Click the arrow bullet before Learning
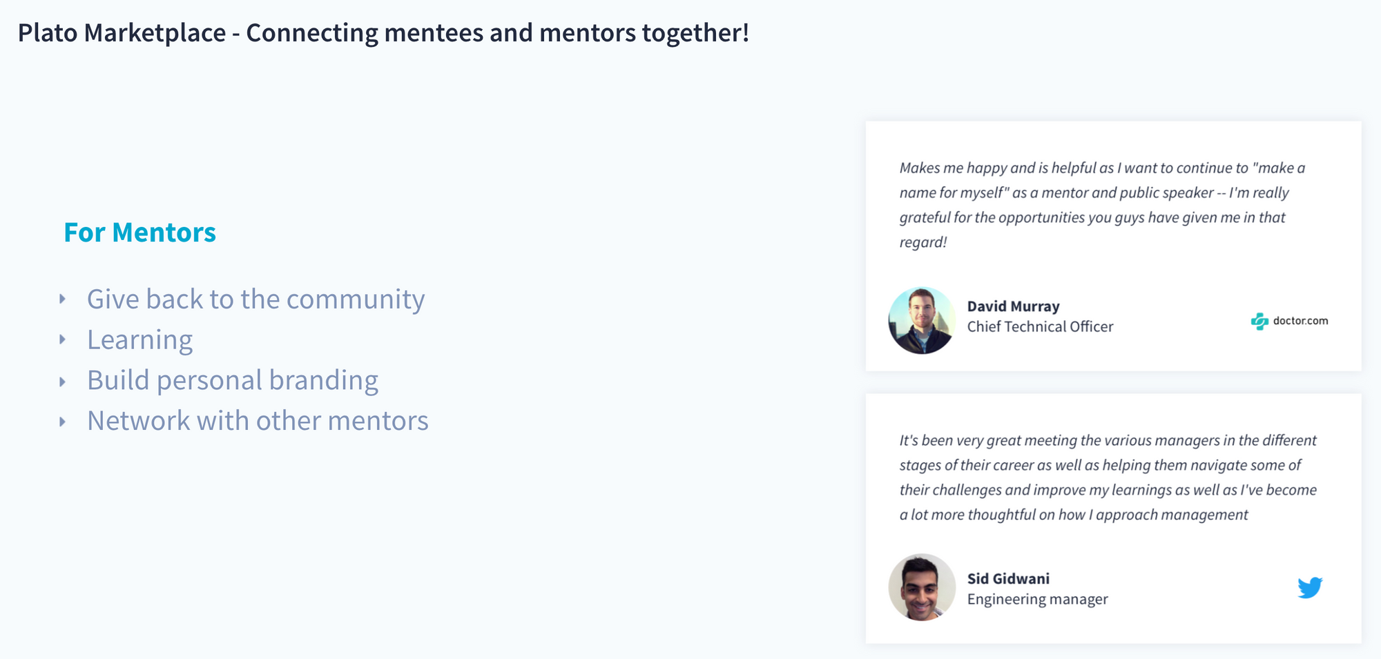1381x659 pixels. (x=63, y=340)
